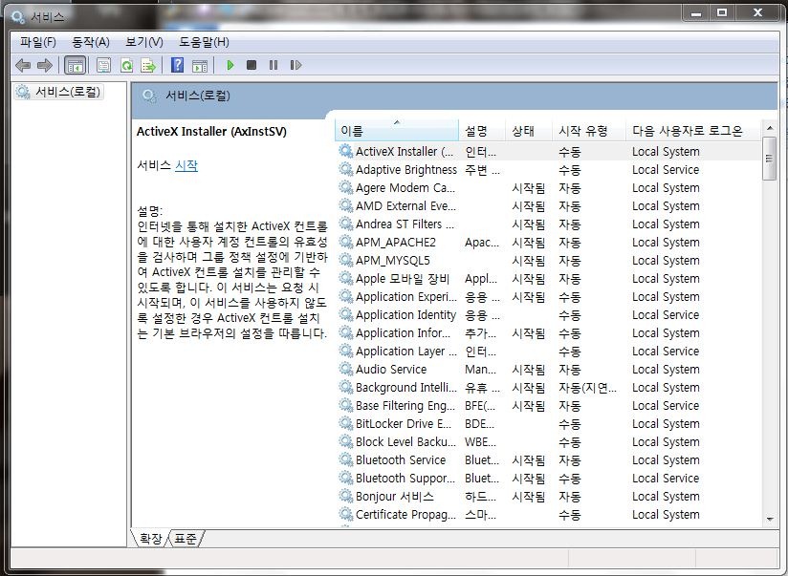Switch to the 확장 tab
Image resolution: width=788 pixels, height=576 pixels.
tap(150, 539)
